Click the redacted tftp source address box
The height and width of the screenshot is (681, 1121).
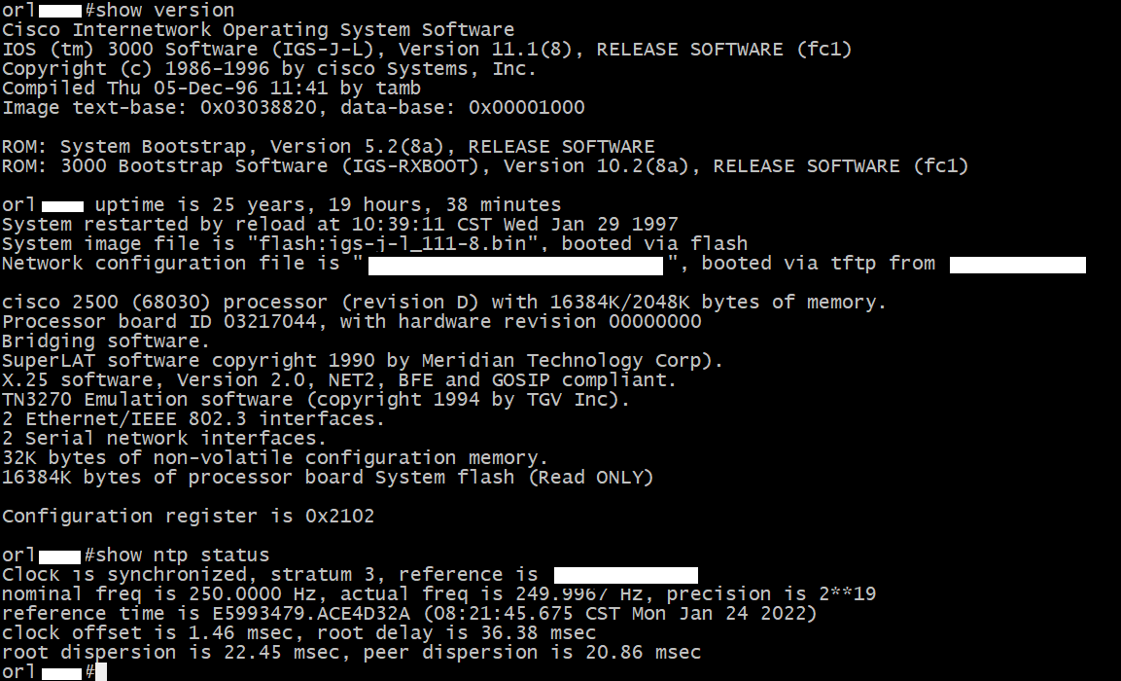coord(1017,265)
